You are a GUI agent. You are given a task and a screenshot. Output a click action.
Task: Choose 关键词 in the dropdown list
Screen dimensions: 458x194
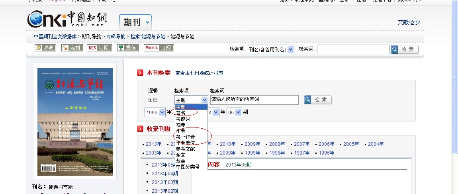pos(183,119)
